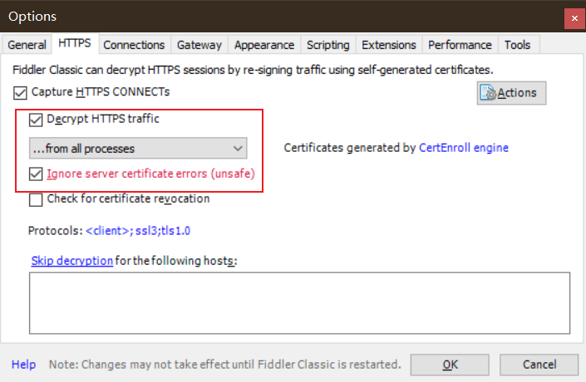Open the Connections tab
This screenshot has width=586, height=382.
pos(134,45)
